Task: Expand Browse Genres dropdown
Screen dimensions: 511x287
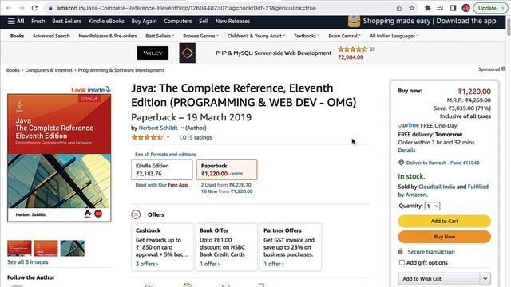Action: [x=200, y=36]
